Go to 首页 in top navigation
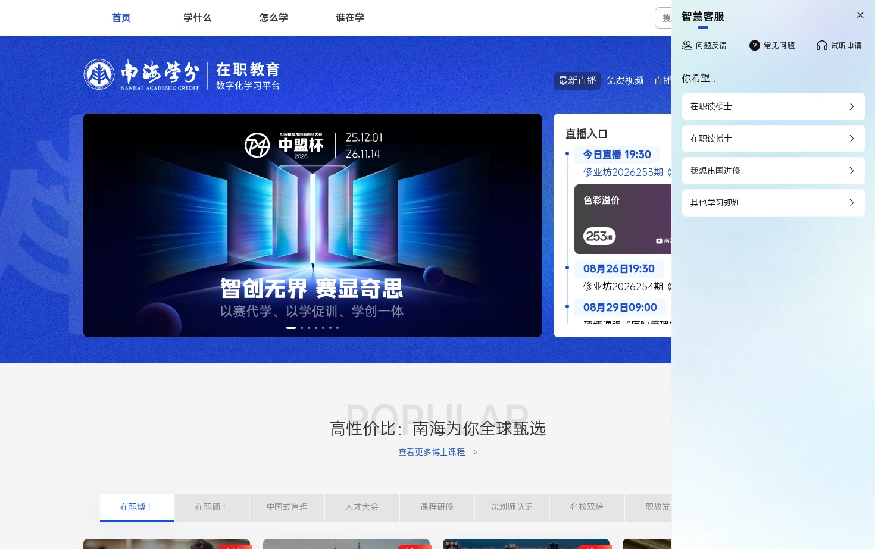Screen dimensions: 875x549 (x=121, y=18)
